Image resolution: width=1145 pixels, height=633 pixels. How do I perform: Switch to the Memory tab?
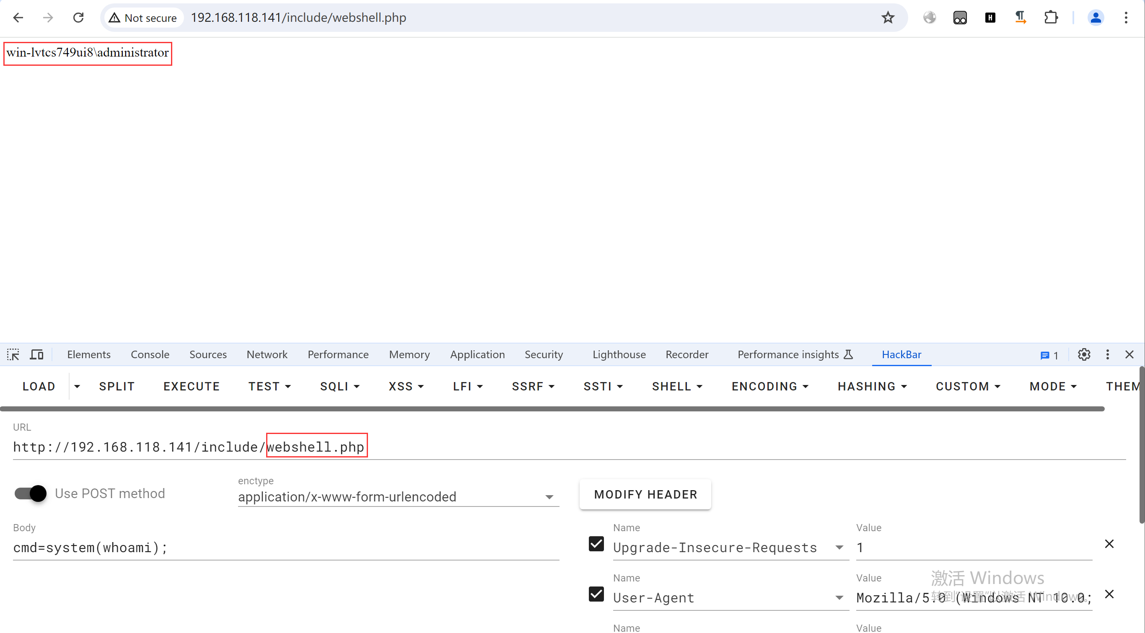(x=409, y=354)
